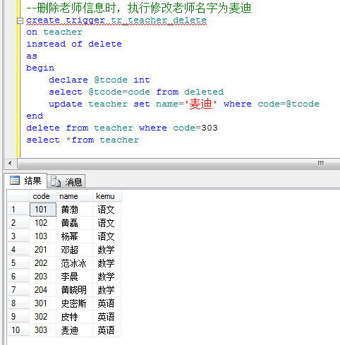Select cell with code 203
This screenshot has width=340, height=345.
pyautogui.click(x=43, y=277)
